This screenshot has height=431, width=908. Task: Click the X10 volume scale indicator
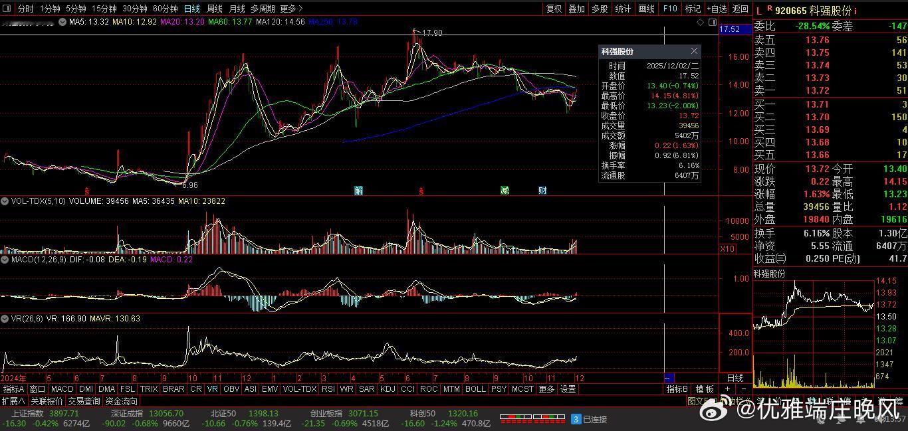[727, 248]
